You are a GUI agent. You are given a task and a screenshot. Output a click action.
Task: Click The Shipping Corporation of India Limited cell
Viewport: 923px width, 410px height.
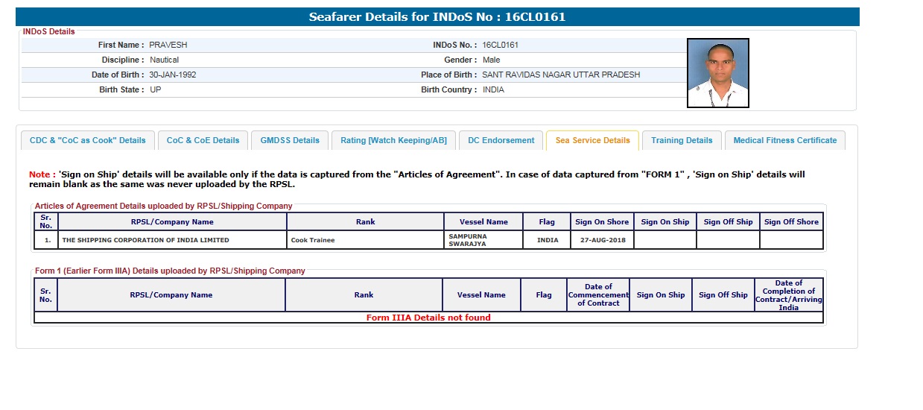pyautogui.click(x=146, y=240)
